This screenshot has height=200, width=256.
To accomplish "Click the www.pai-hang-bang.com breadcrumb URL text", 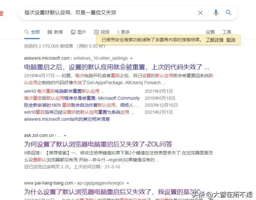I will [74, 183].
